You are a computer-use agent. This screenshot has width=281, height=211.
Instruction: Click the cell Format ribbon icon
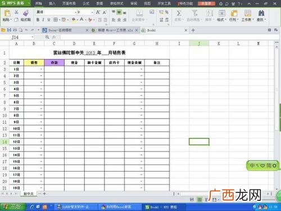coord(222,14)
